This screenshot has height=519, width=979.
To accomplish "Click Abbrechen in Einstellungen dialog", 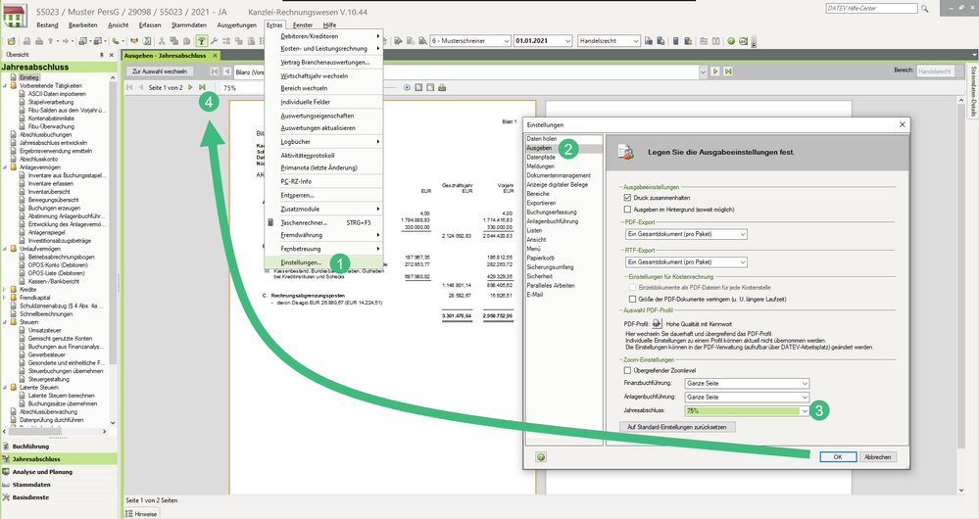I will coord(877,457).
